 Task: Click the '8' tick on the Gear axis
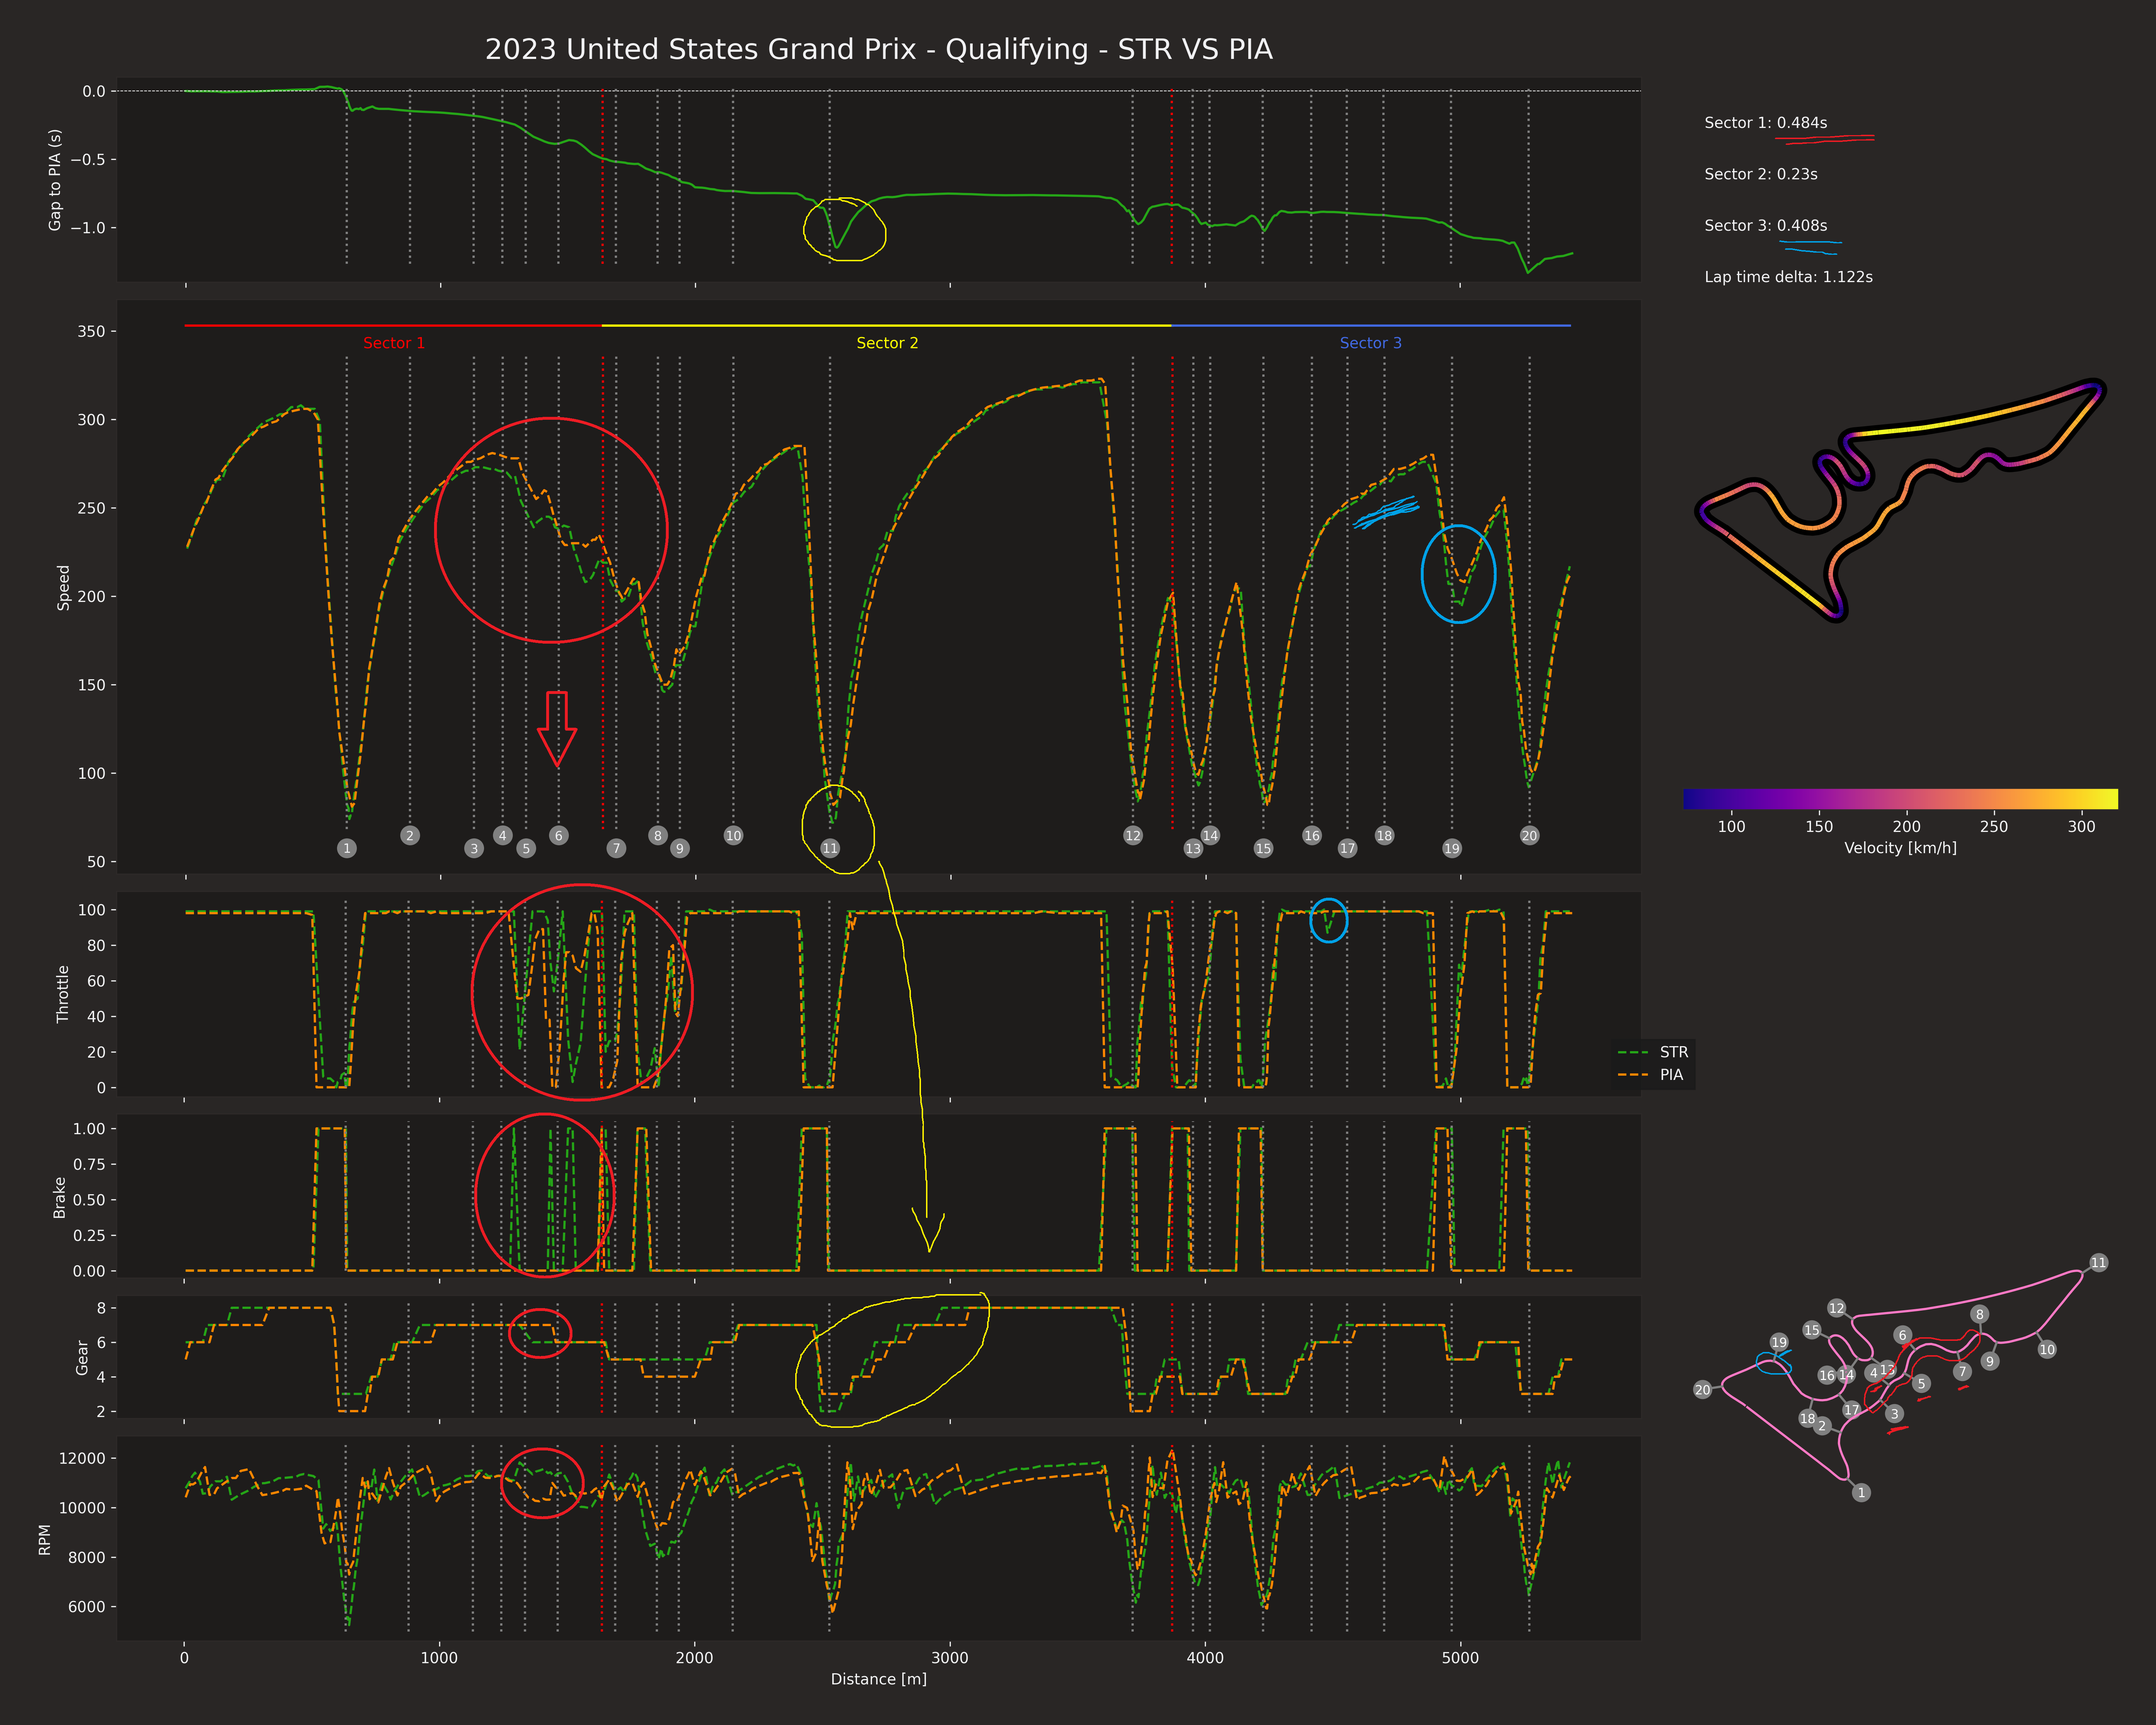click(x=101, y=1308)
